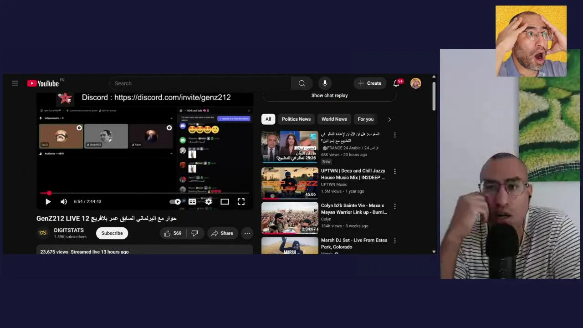Open the FRANCE 24 Arabic video thumbnail

point(290,147)
